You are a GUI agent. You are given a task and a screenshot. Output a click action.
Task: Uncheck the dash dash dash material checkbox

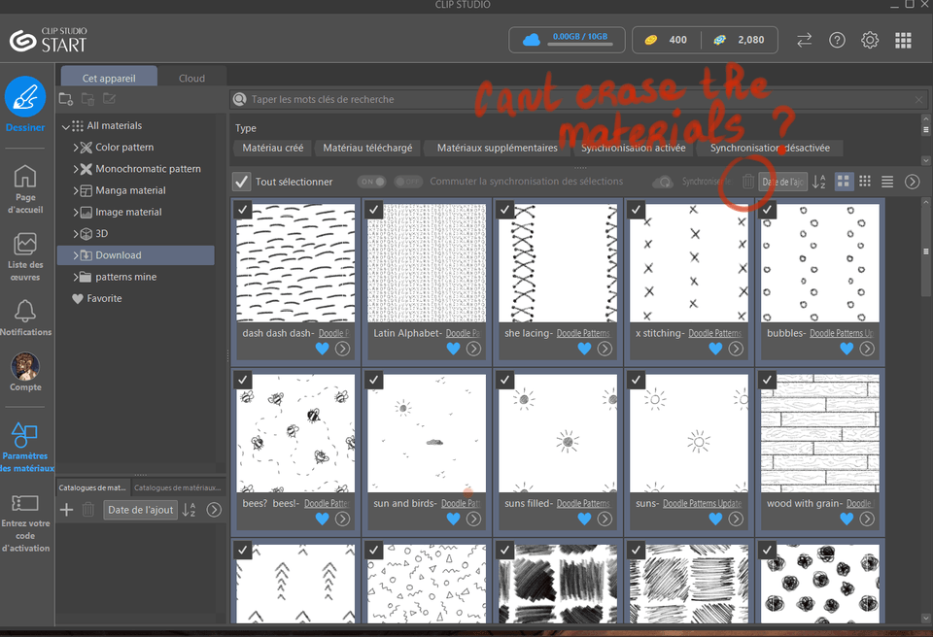tap(243, 210)
